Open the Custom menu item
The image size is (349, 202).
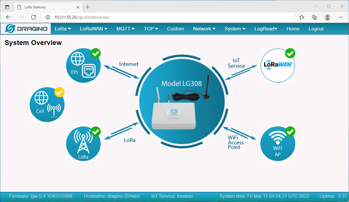point(176,29)
